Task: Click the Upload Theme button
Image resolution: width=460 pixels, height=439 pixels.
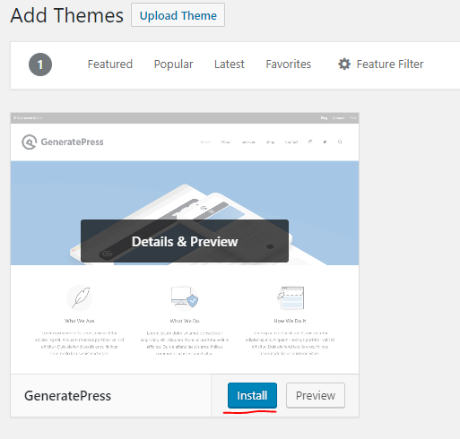Action: (x=178, y=15)
